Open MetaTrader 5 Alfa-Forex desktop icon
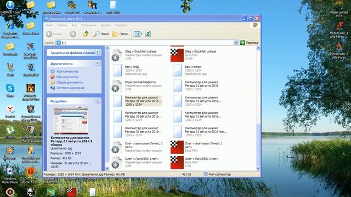This screenshot has width=351, height=197. click(339, 51)
